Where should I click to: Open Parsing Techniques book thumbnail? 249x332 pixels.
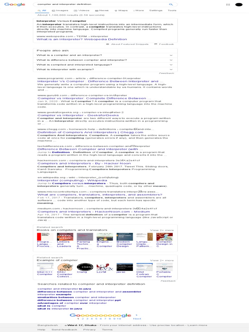85,237
